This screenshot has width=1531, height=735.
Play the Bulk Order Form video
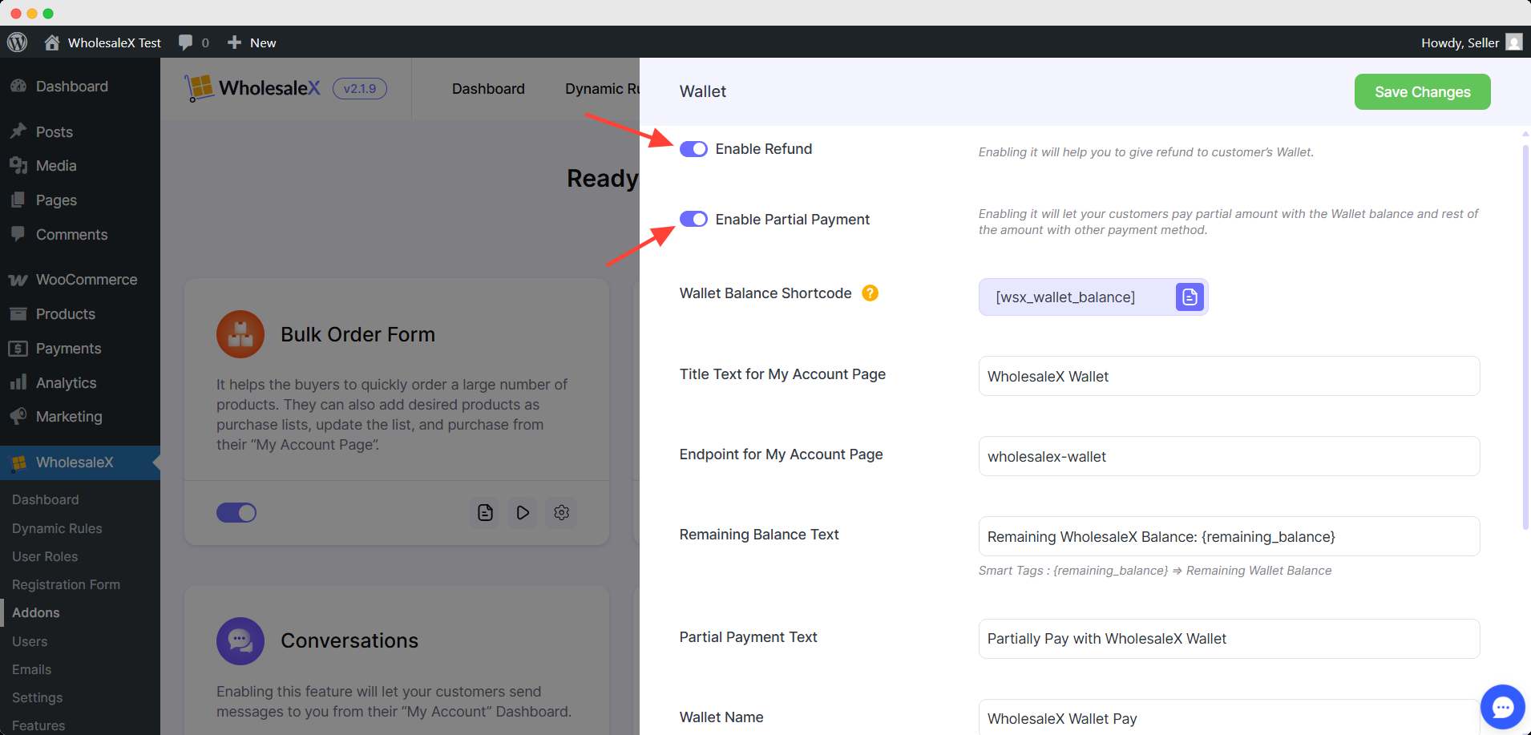523,512
